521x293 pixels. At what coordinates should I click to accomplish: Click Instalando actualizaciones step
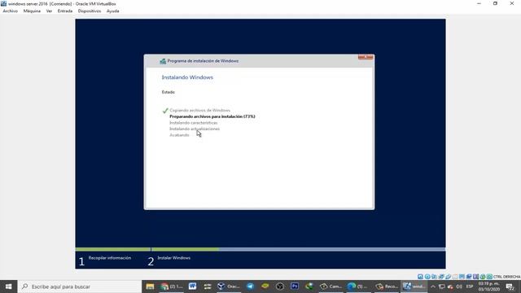coord(195,129)
